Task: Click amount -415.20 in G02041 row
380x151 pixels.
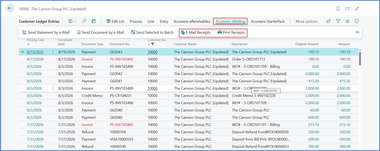Action: pyautogui.click(x=343, y=81)
